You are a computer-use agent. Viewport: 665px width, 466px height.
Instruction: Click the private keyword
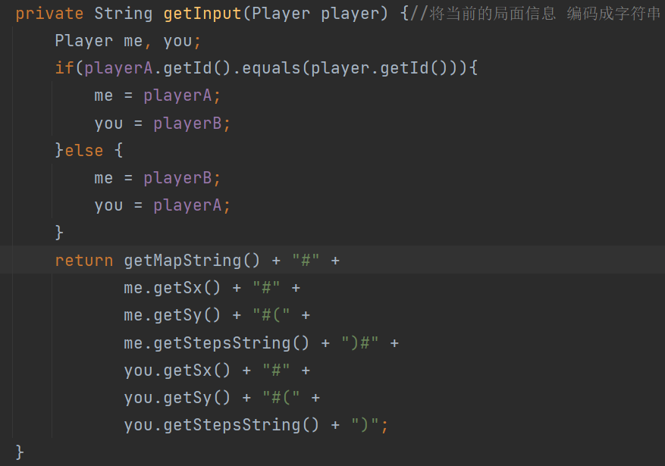(x=49, y=14)
